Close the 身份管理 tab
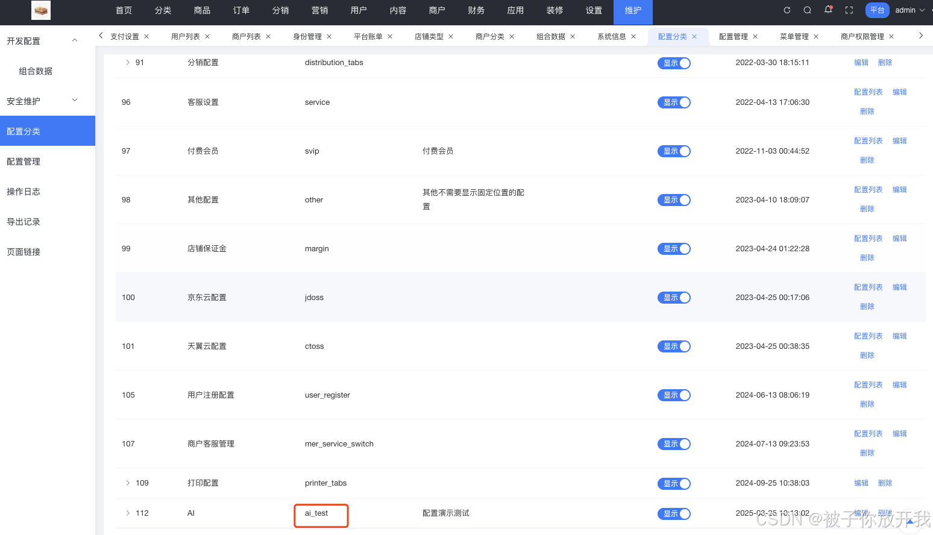This screenshot has height=535, width=933. [329, 37]
